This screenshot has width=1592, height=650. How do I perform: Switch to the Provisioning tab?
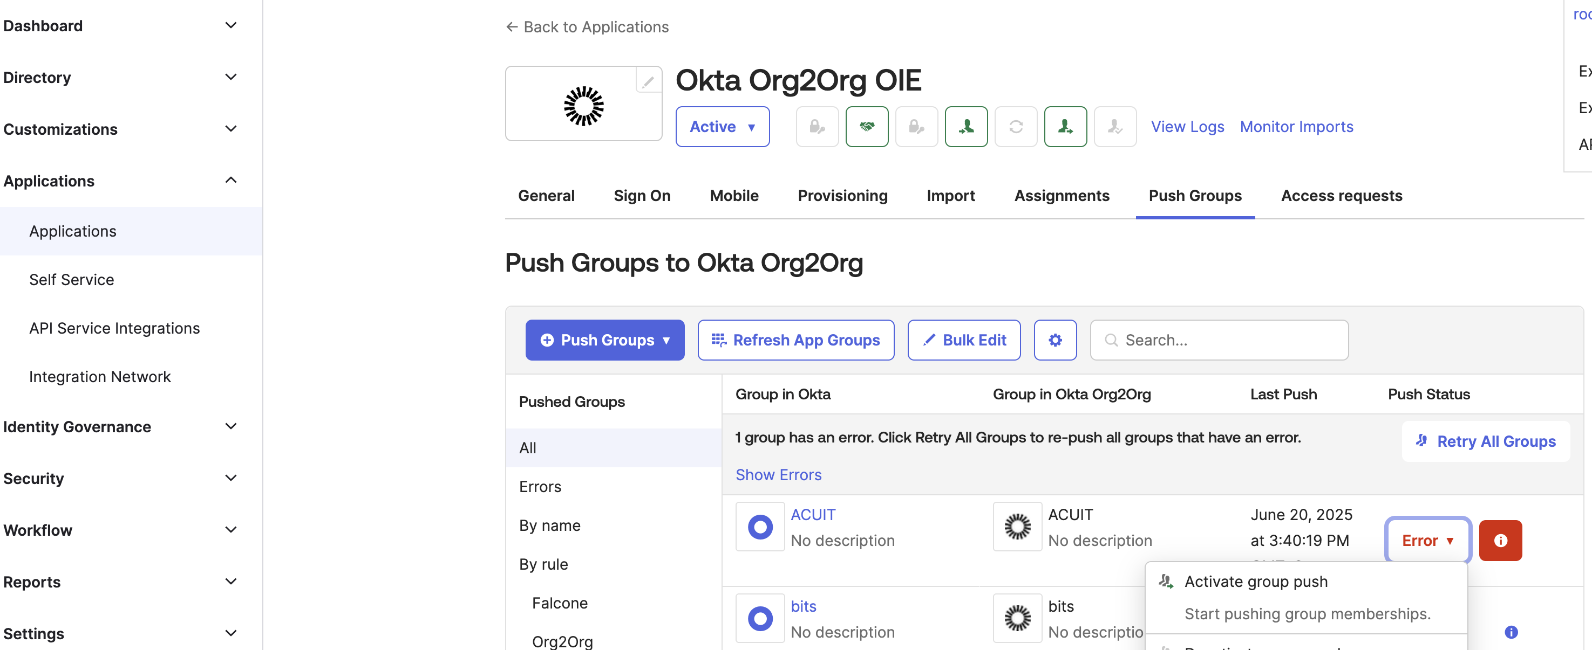[x=842, y=196]
